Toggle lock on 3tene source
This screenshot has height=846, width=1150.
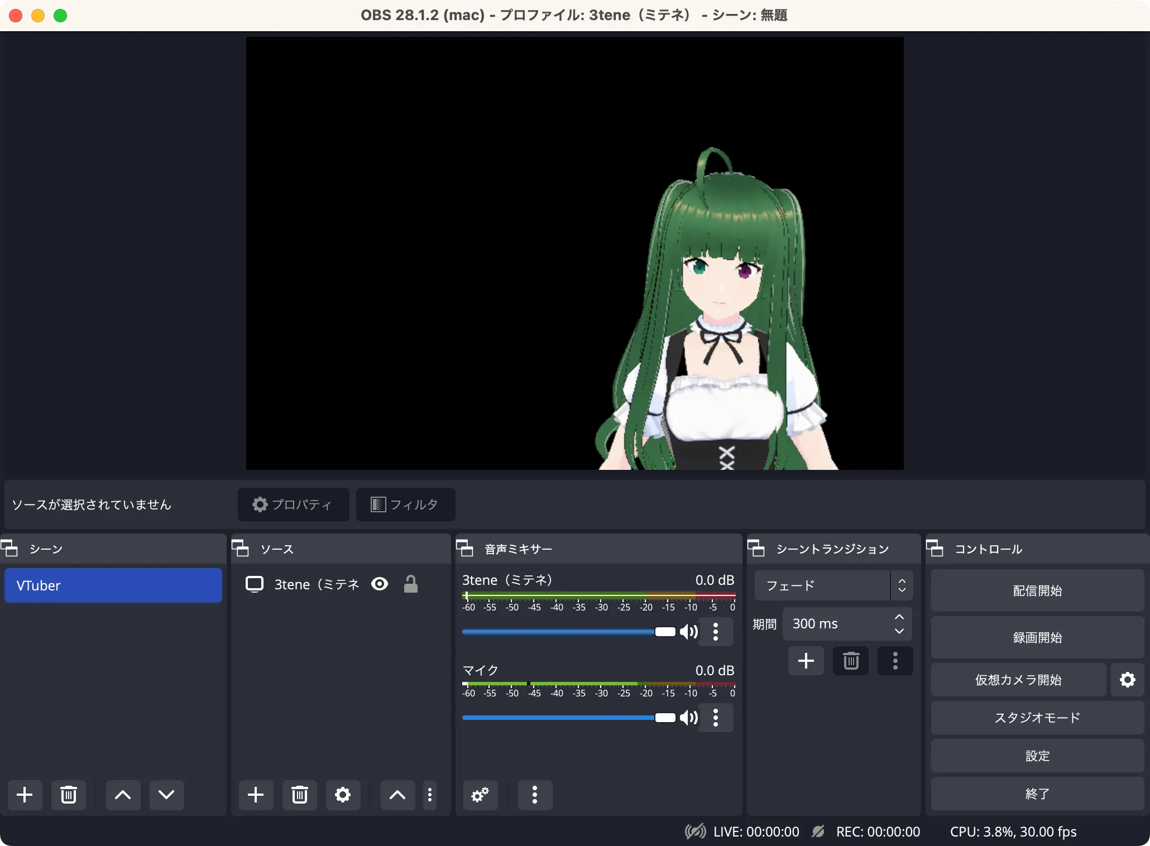[x=411, y=584]
